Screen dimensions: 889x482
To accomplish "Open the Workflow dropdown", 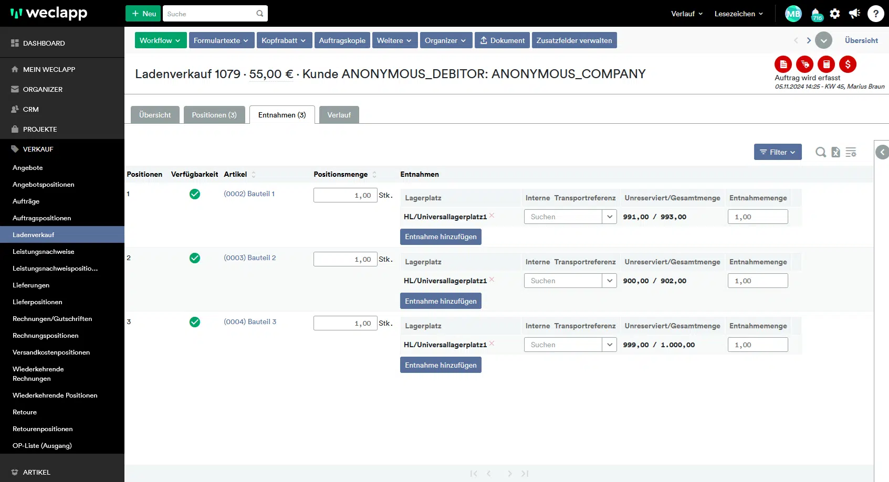I will tap(161, 40).
